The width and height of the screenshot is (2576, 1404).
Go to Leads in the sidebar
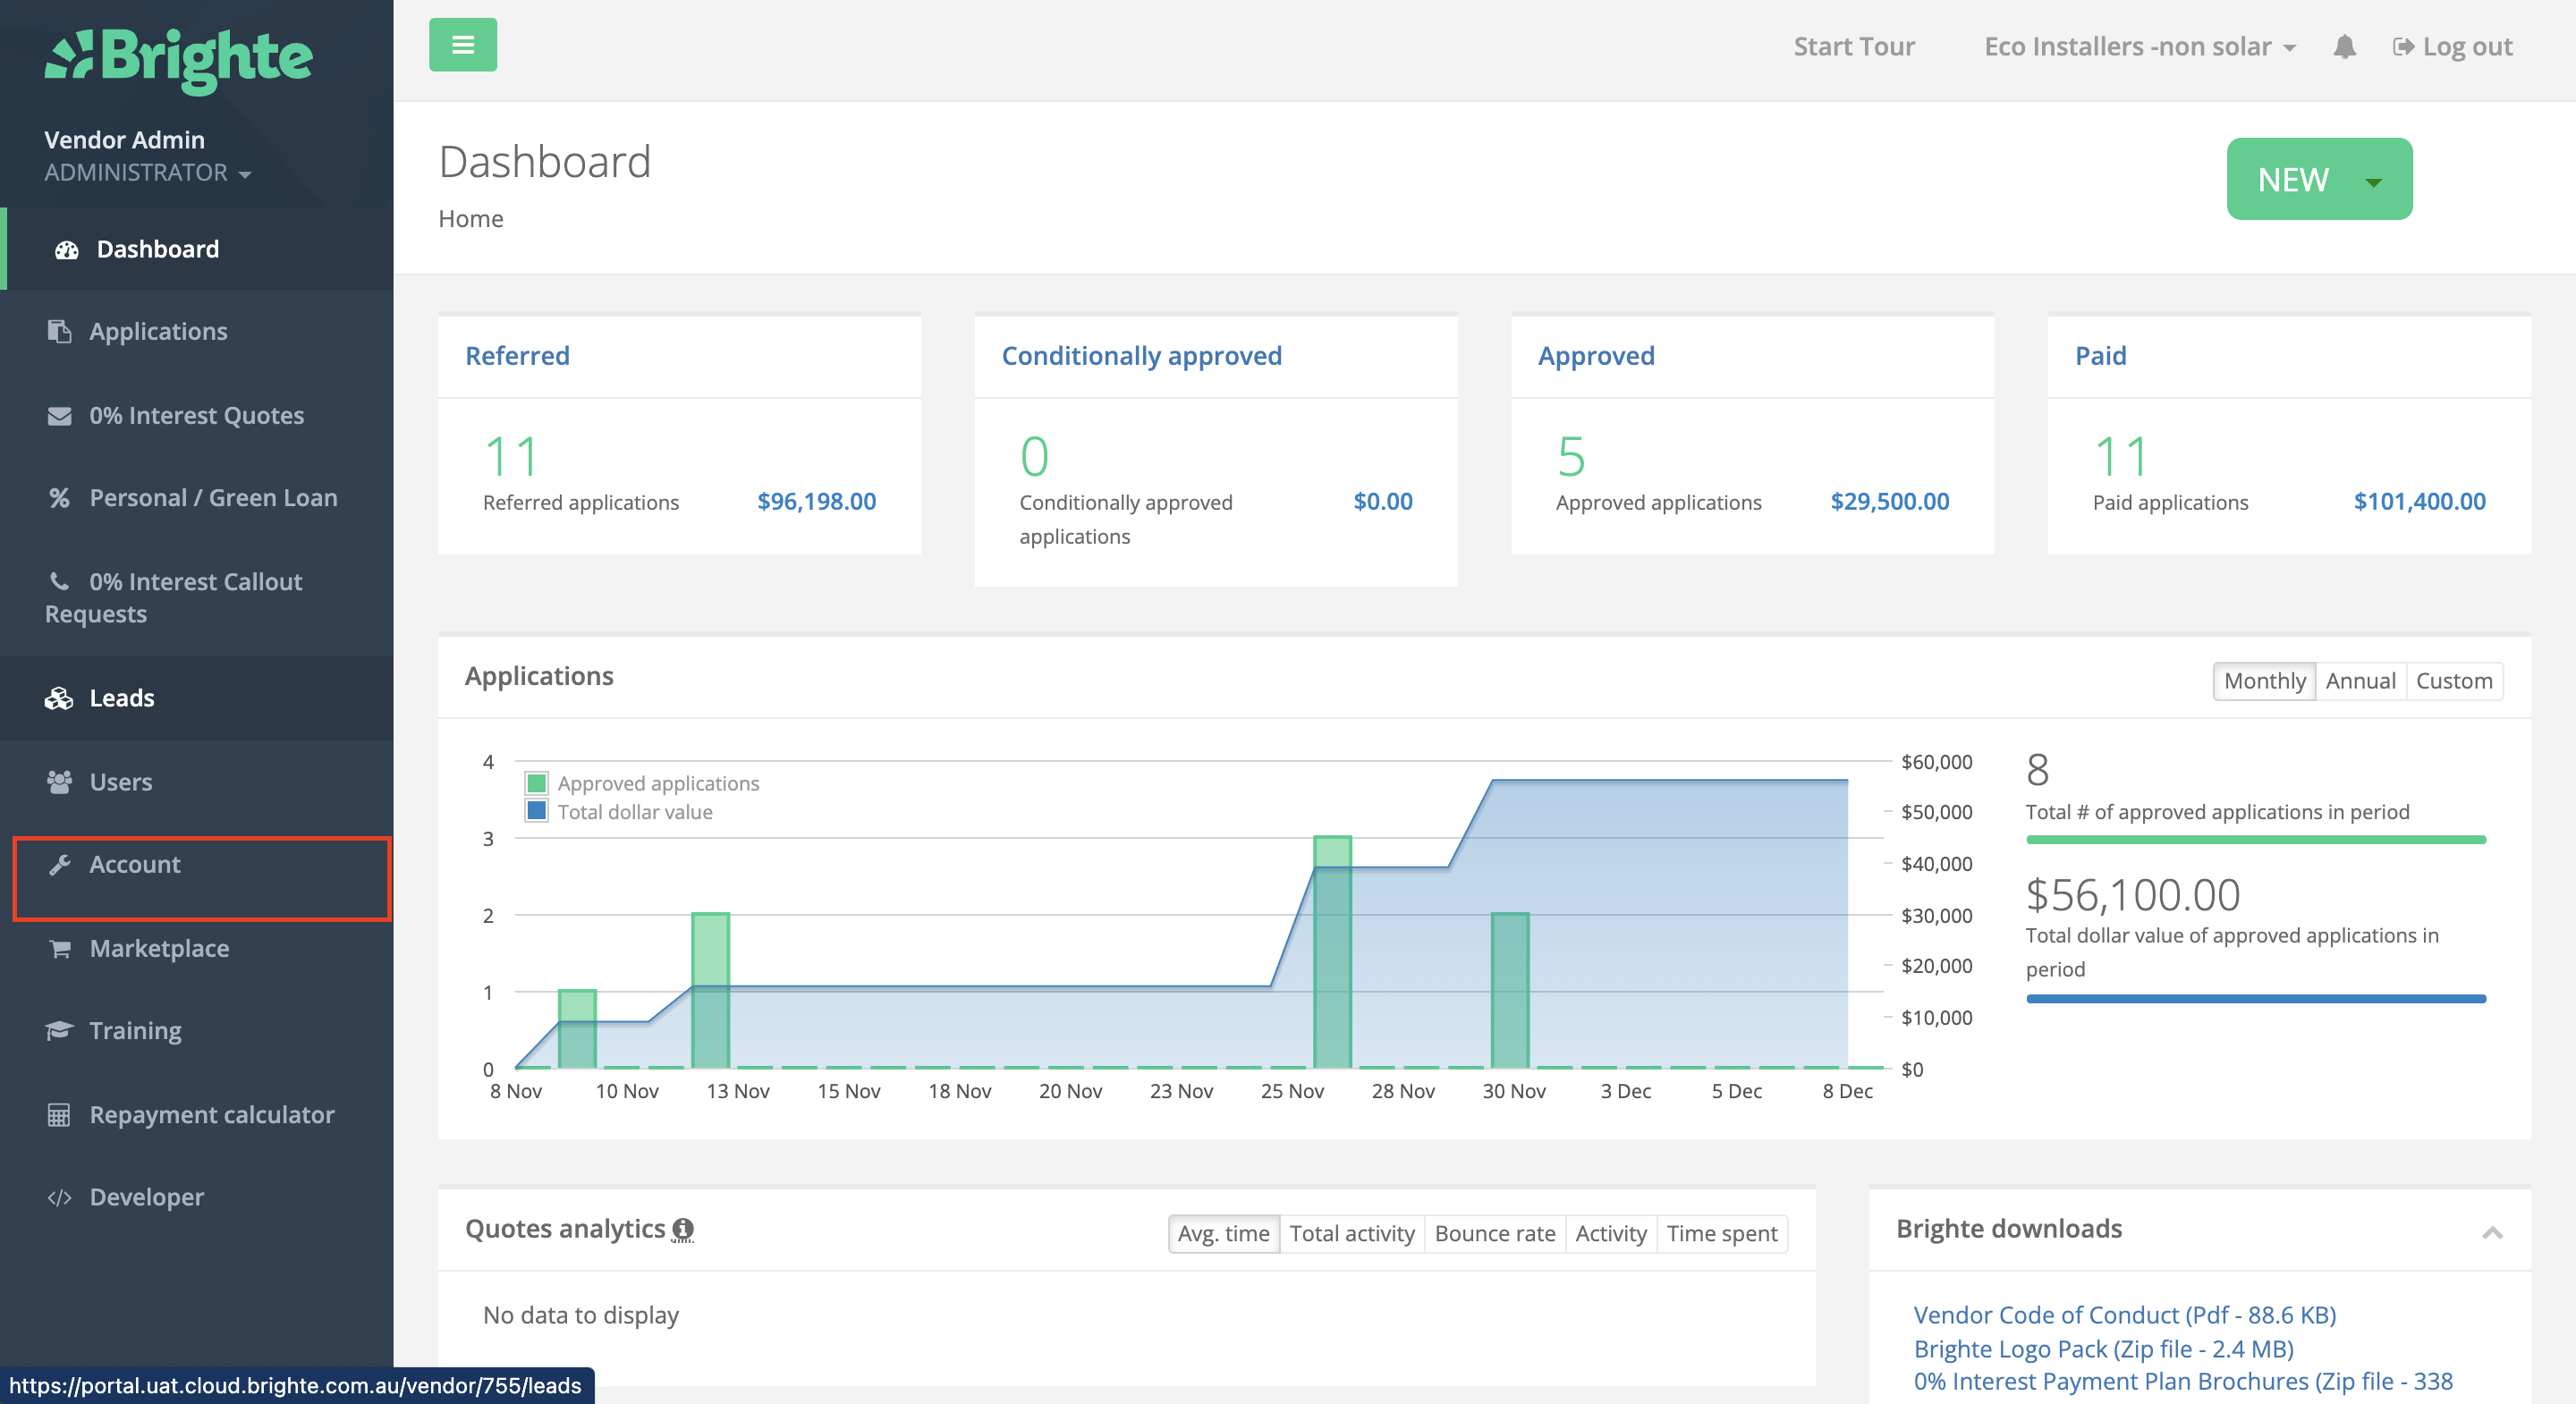[x=196, y=698]
